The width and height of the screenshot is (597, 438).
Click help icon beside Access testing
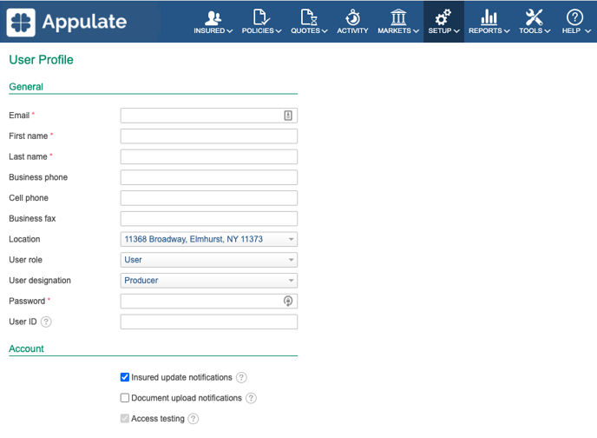tap(194, 419)
